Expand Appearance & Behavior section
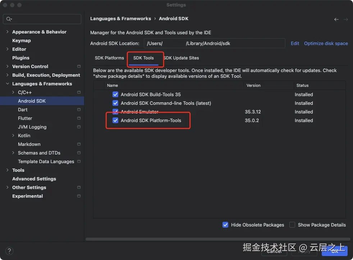The width and height of the screenshot is (353, 260). click(x=8, y=32)
